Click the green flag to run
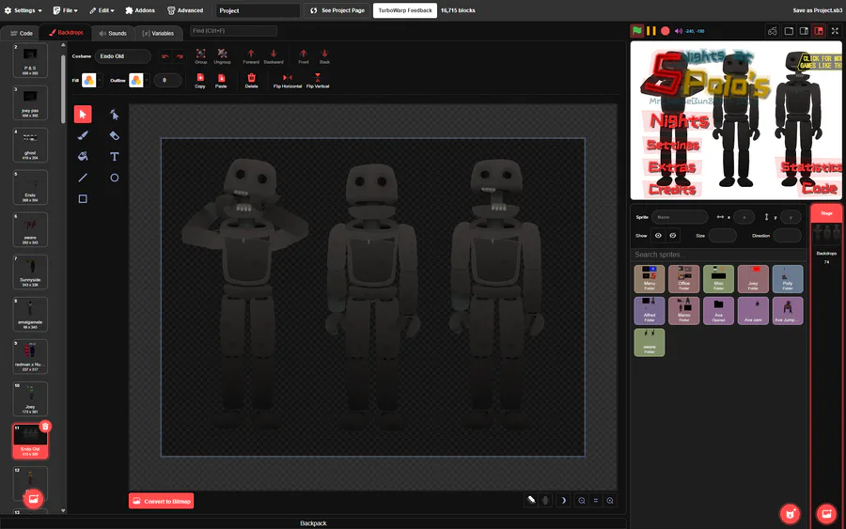 [637, 31]
